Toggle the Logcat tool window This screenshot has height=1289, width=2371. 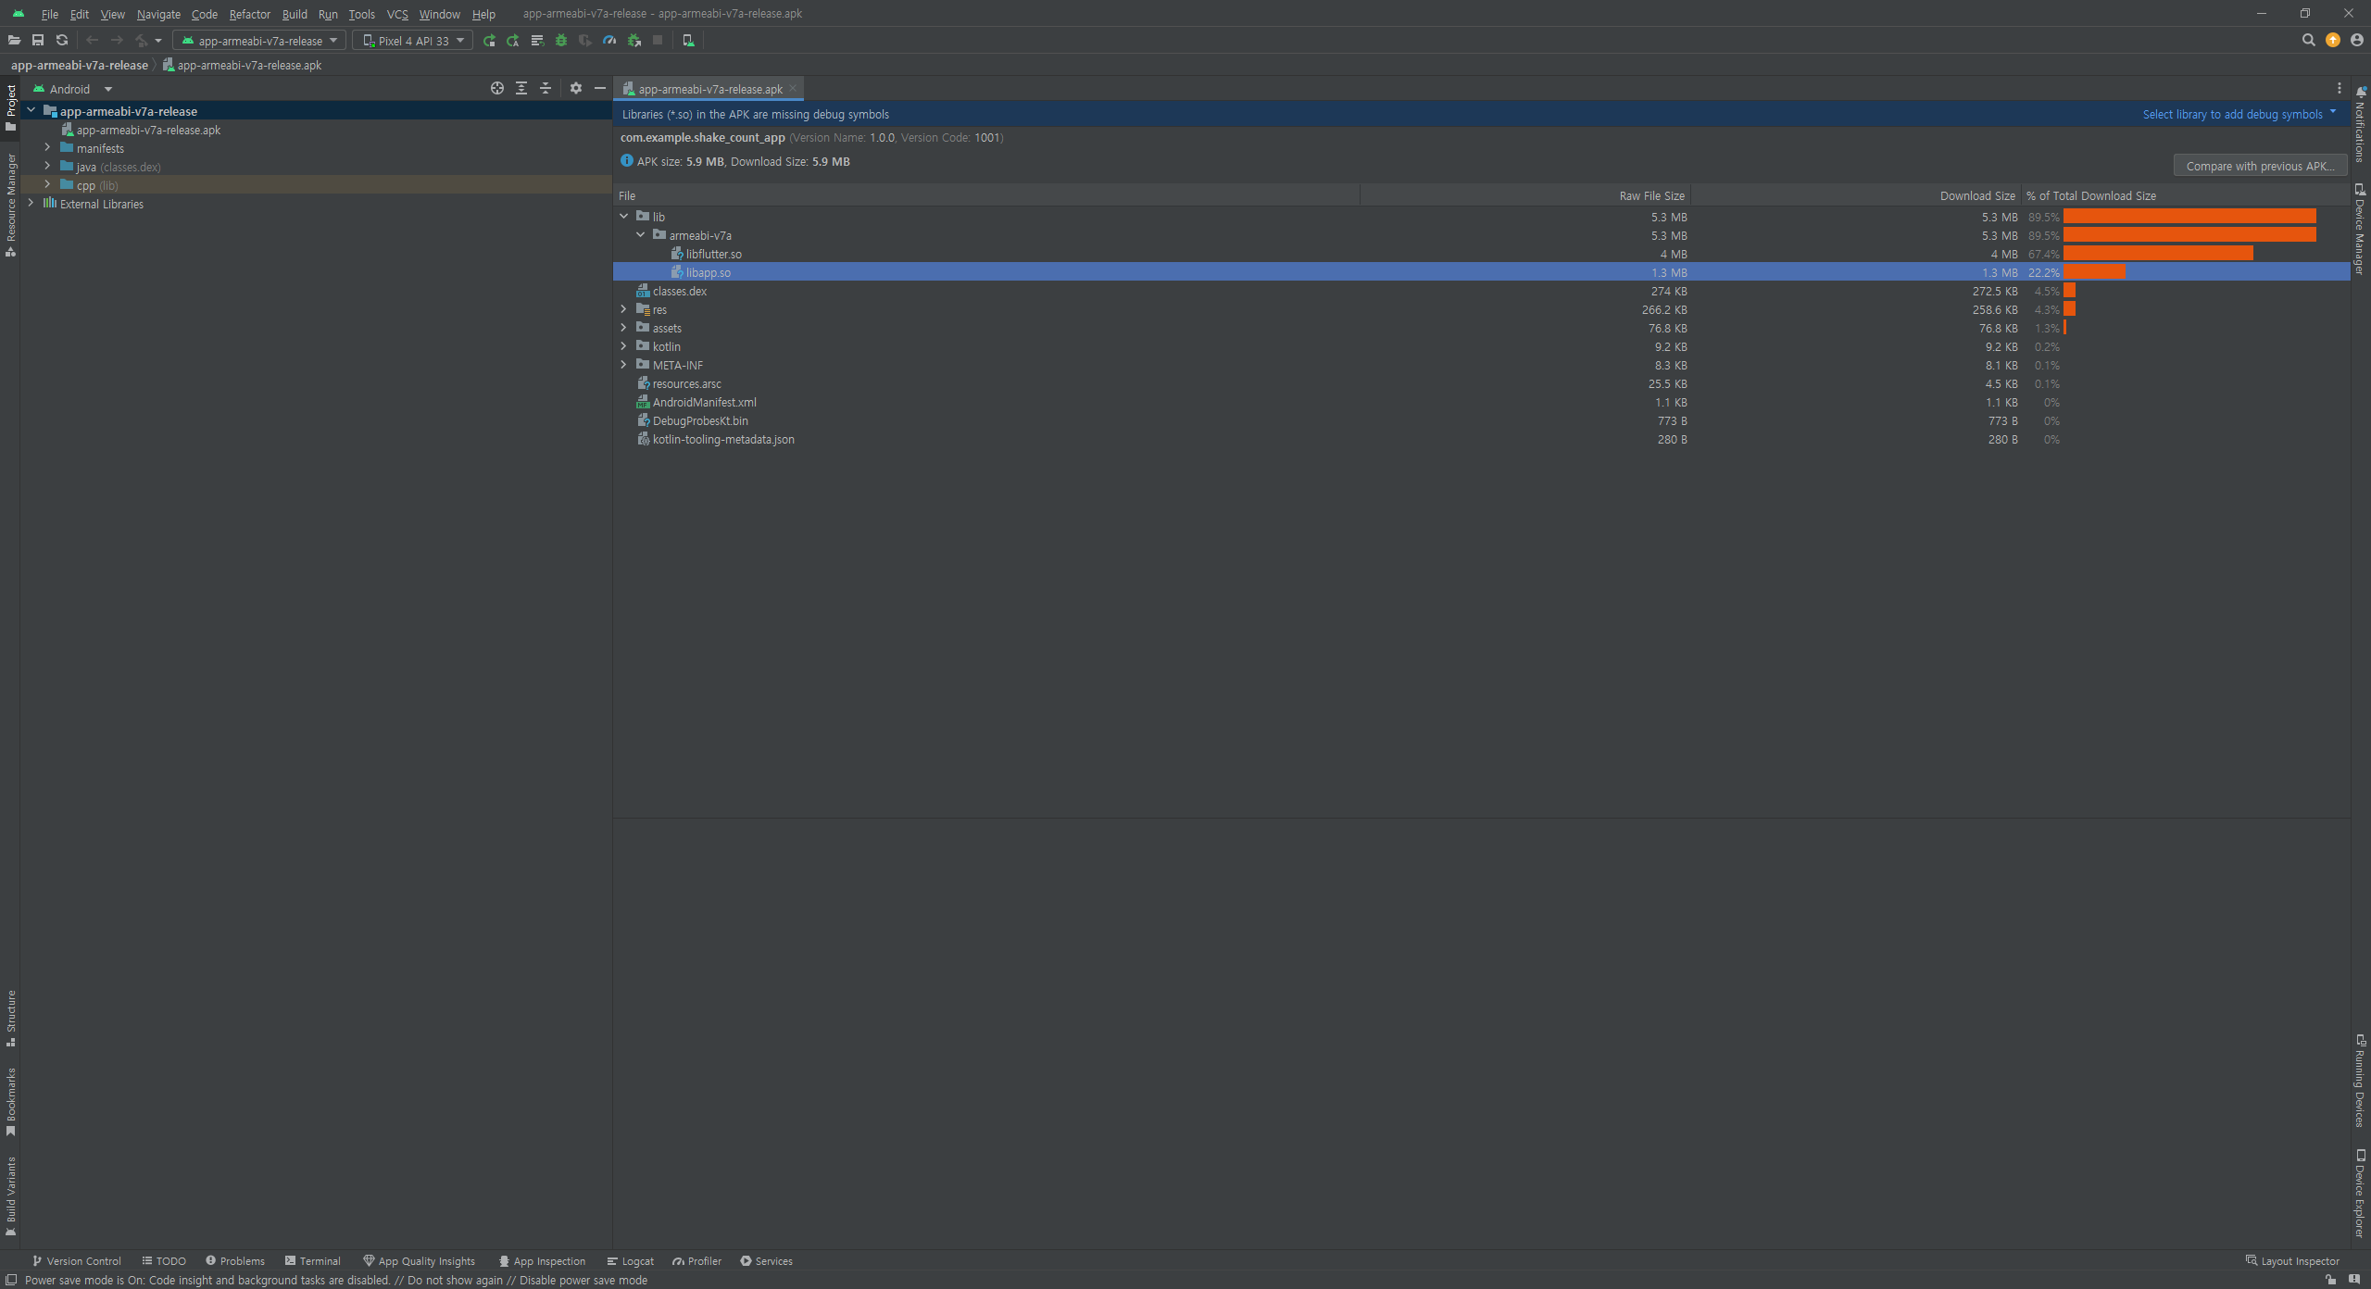coord(631,1261)
